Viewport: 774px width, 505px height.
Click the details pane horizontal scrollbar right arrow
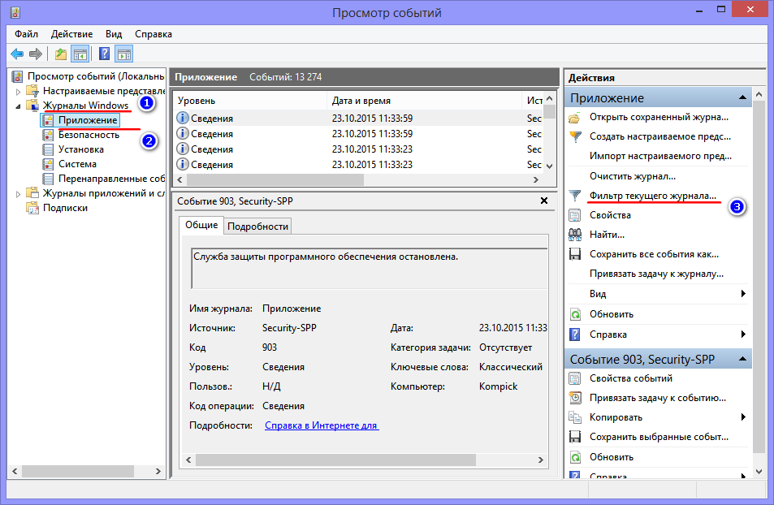coord(541,460)
